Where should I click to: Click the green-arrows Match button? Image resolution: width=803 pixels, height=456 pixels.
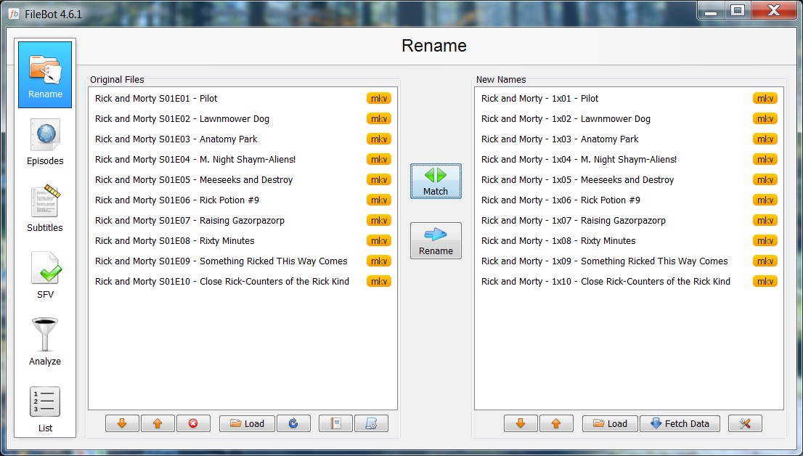point(436,182)
